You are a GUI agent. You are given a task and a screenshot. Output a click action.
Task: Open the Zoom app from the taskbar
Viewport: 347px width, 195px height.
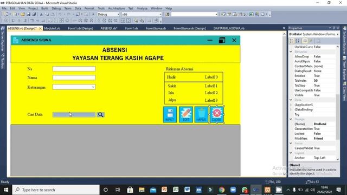tap(233, 190)
